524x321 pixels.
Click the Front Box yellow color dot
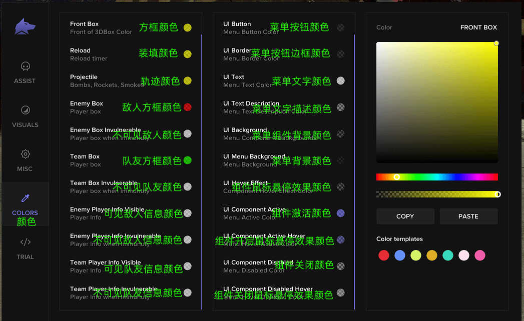coord(187,27)
